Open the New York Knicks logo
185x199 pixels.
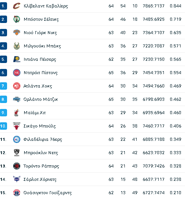(17, 33)
